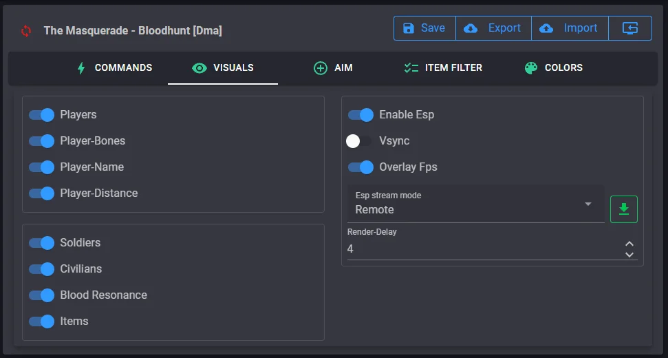Decrease Render-Delay with the down arrow

629,255
